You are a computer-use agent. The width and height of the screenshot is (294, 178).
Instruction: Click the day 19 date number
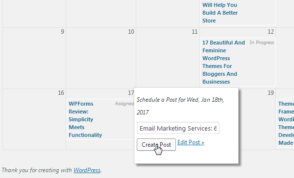tap(270, 93)
